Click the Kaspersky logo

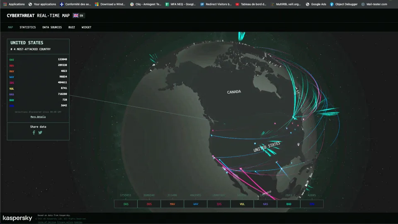point(17,218)
